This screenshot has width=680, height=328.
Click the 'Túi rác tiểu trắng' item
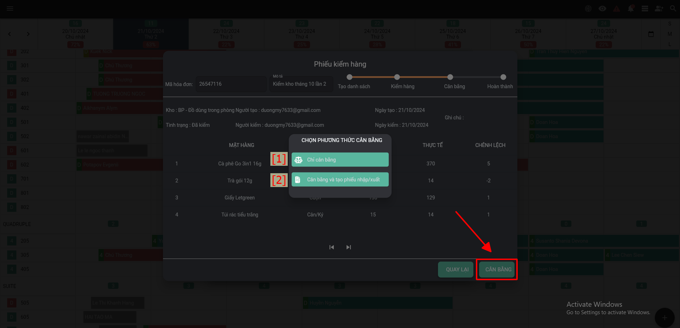click(x=240, y=215)
